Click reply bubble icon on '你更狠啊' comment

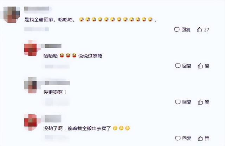178,102
